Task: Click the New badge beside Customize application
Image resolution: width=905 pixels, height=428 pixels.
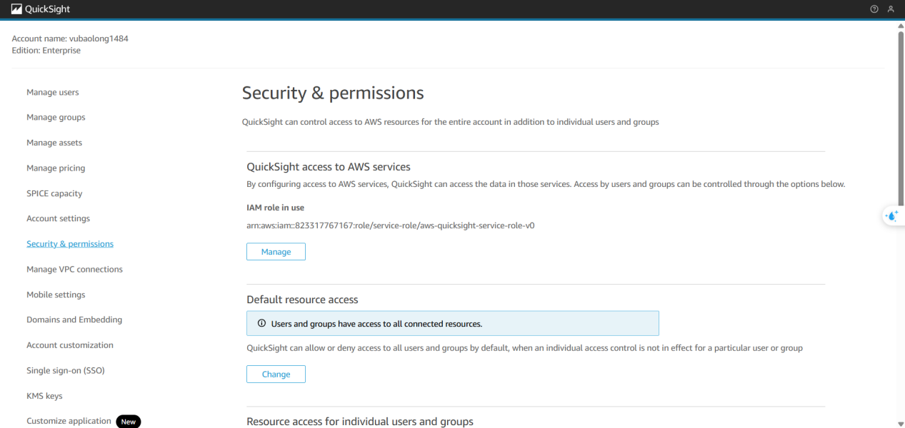Action: coord(128,422)
